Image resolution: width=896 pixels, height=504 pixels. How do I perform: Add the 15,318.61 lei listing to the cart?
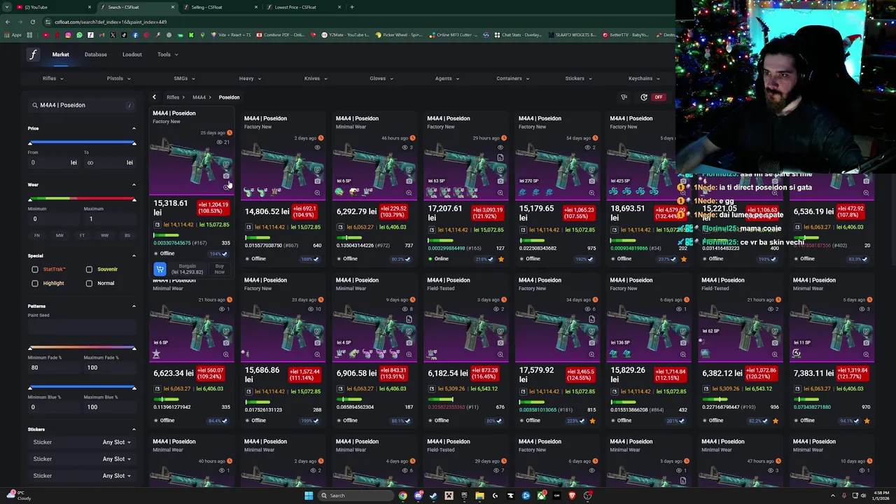pos(160,269)
